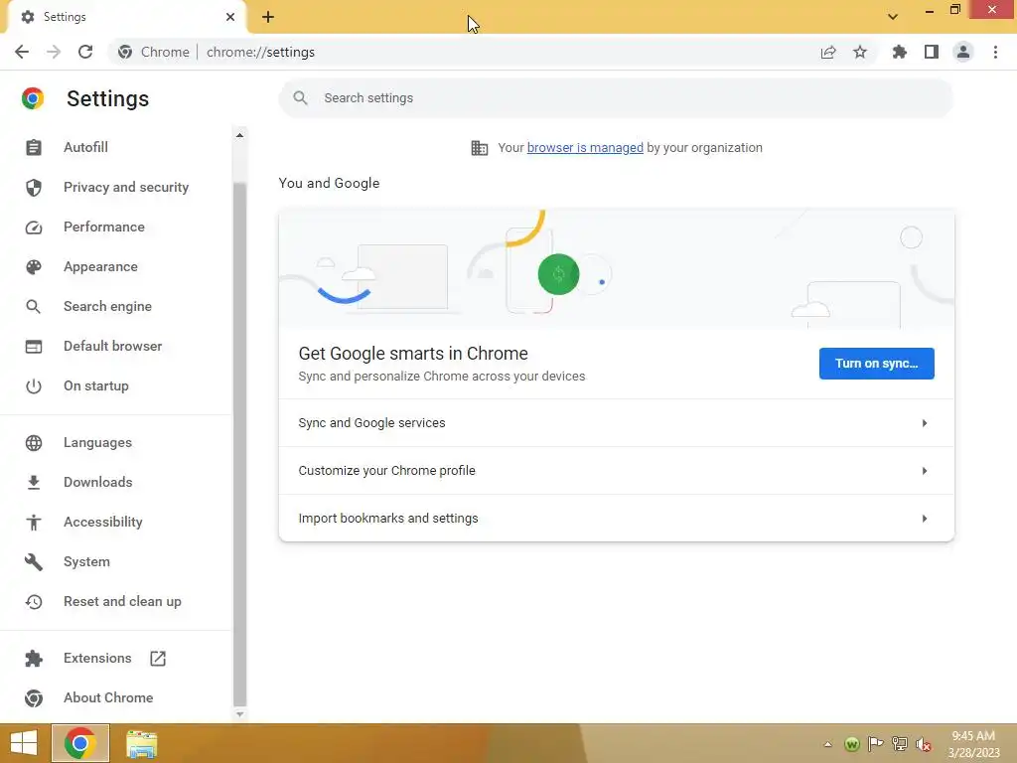Bookmark this tab with the star icon

pyautogui.click(x=860, y=52)
